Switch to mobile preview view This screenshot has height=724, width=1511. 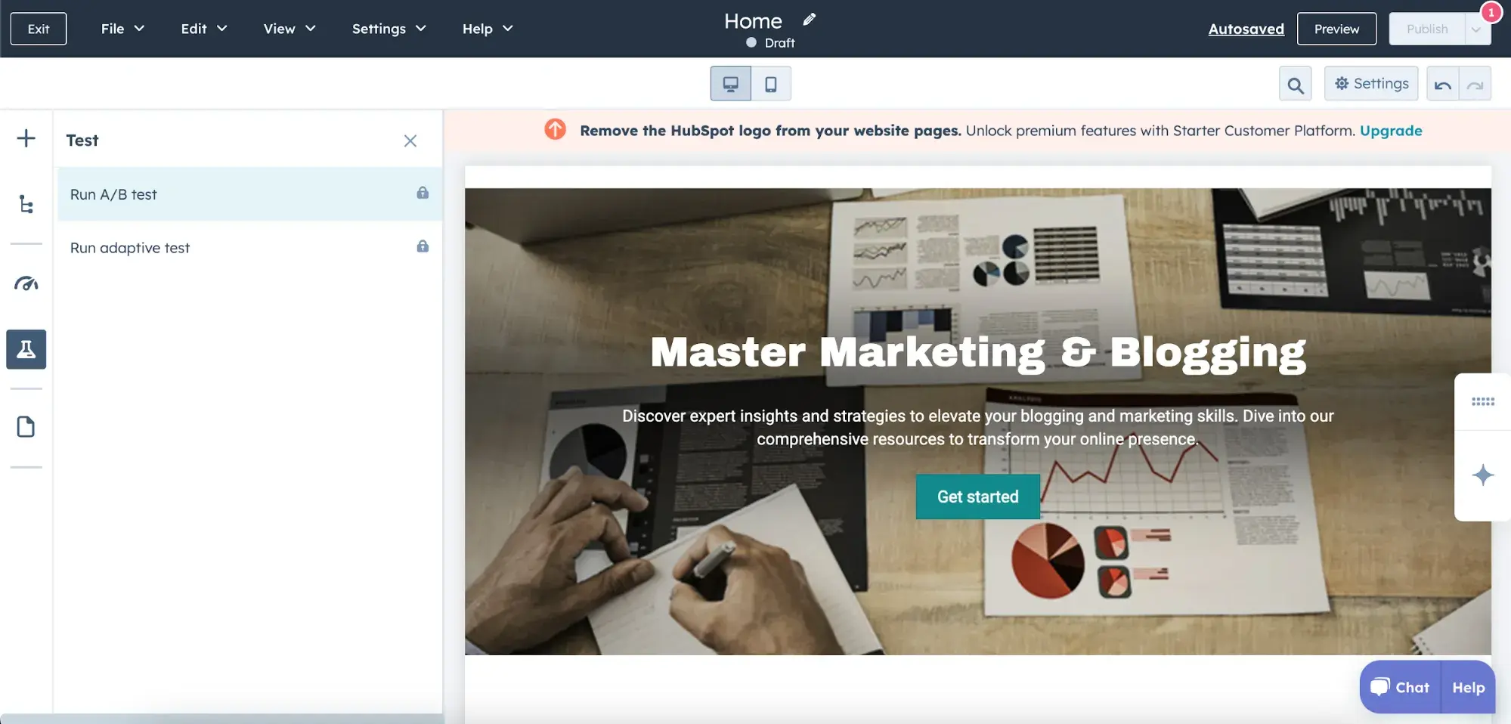point(771,84)
